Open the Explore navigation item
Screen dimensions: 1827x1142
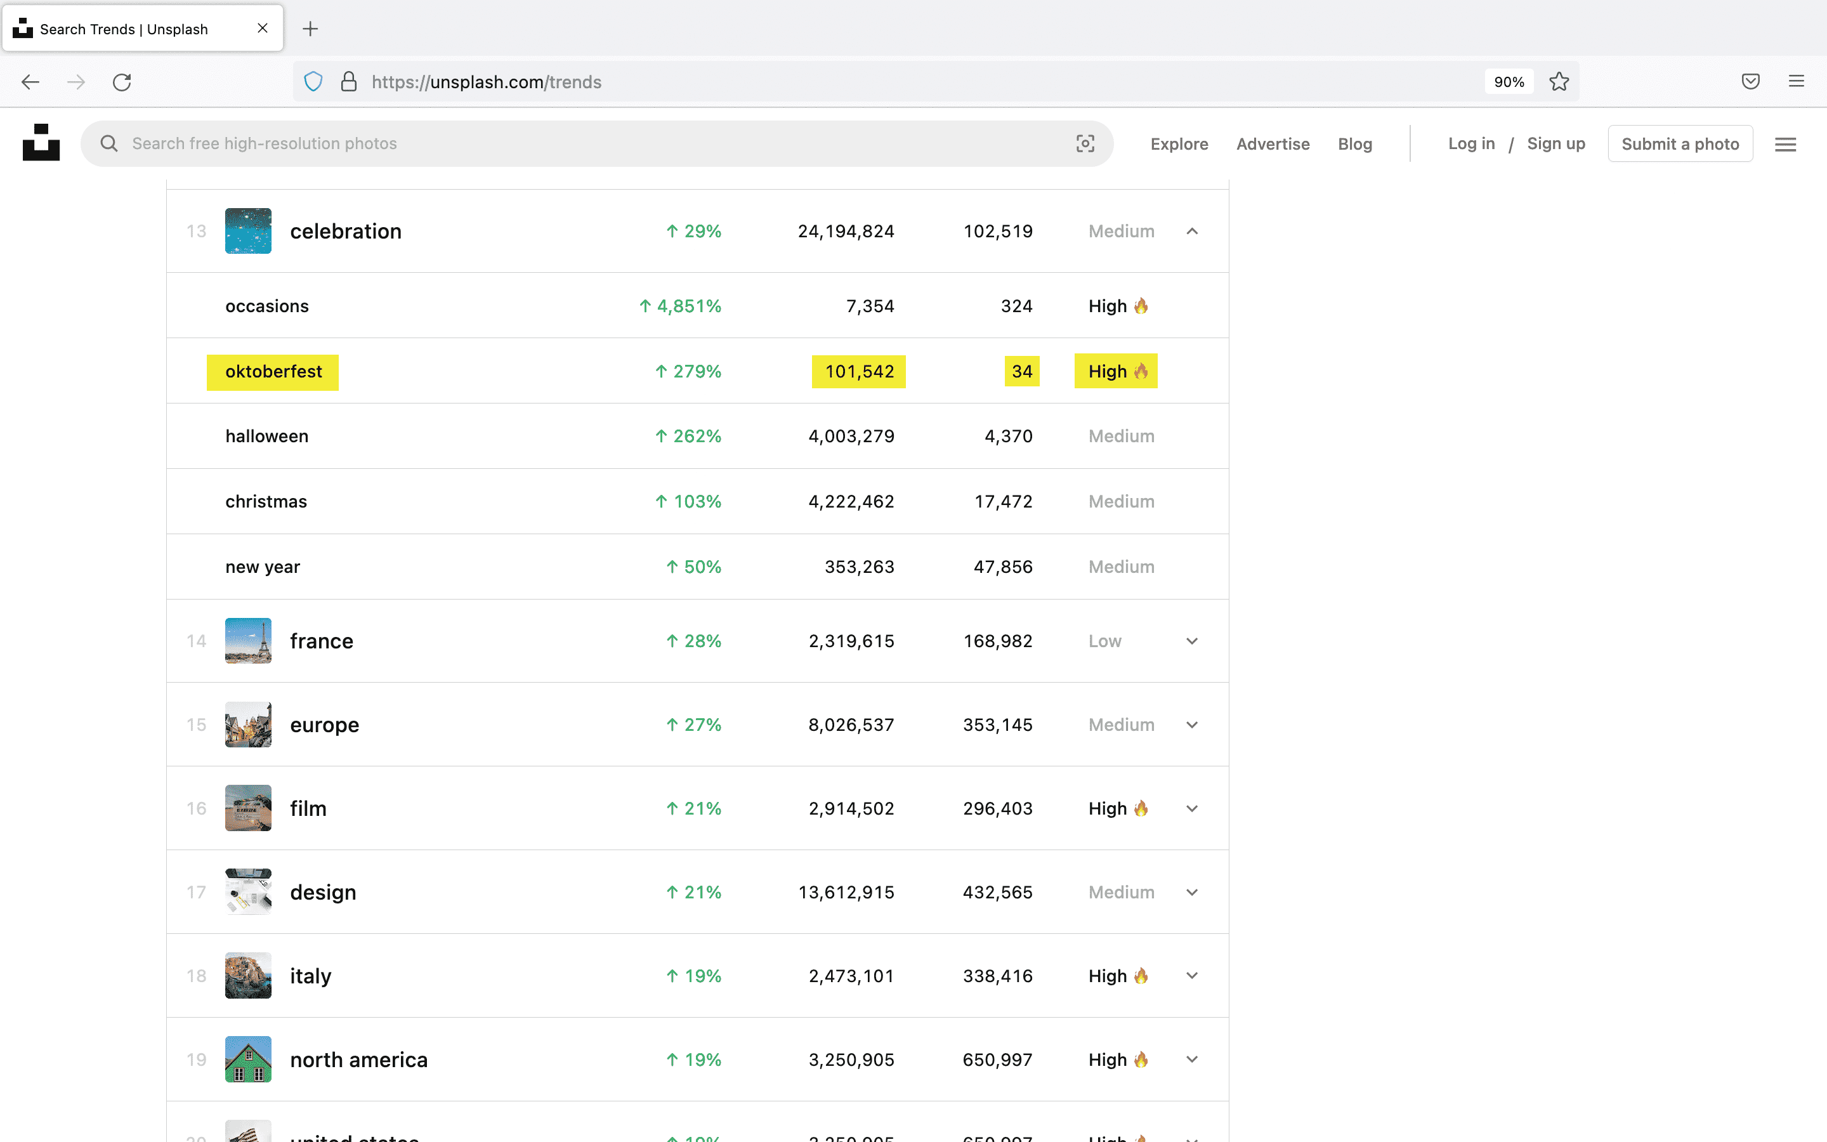pos(1179,143)
